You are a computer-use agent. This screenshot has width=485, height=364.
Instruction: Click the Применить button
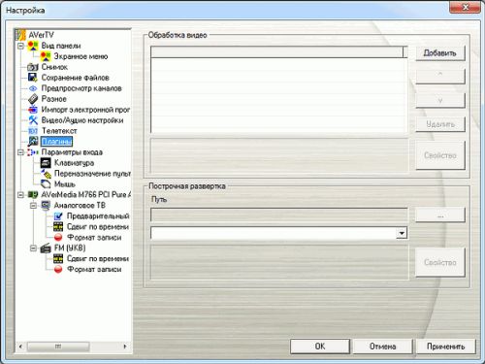coord(445,347)
